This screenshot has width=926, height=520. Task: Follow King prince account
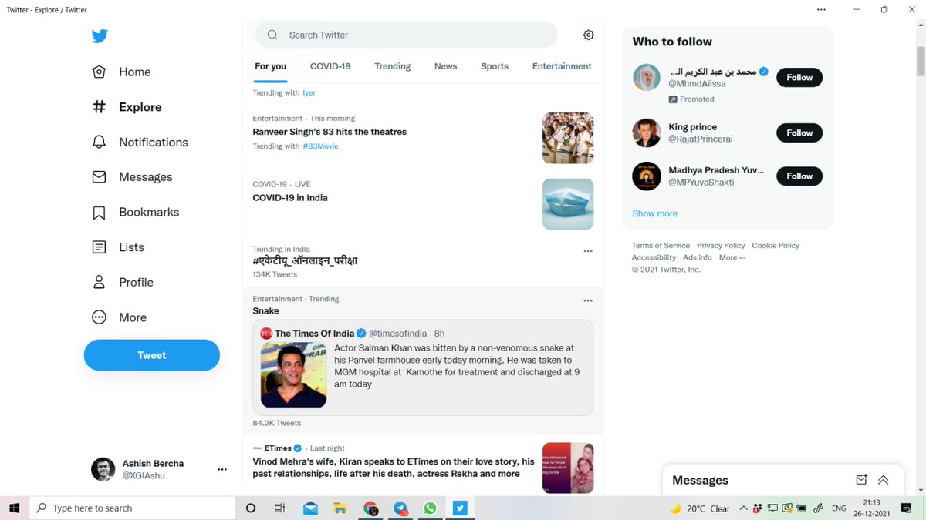tap(799, 133)
